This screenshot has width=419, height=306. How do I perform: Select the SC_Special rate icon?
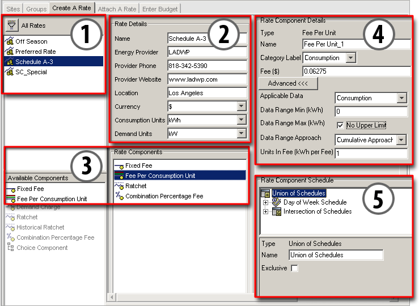9,72
